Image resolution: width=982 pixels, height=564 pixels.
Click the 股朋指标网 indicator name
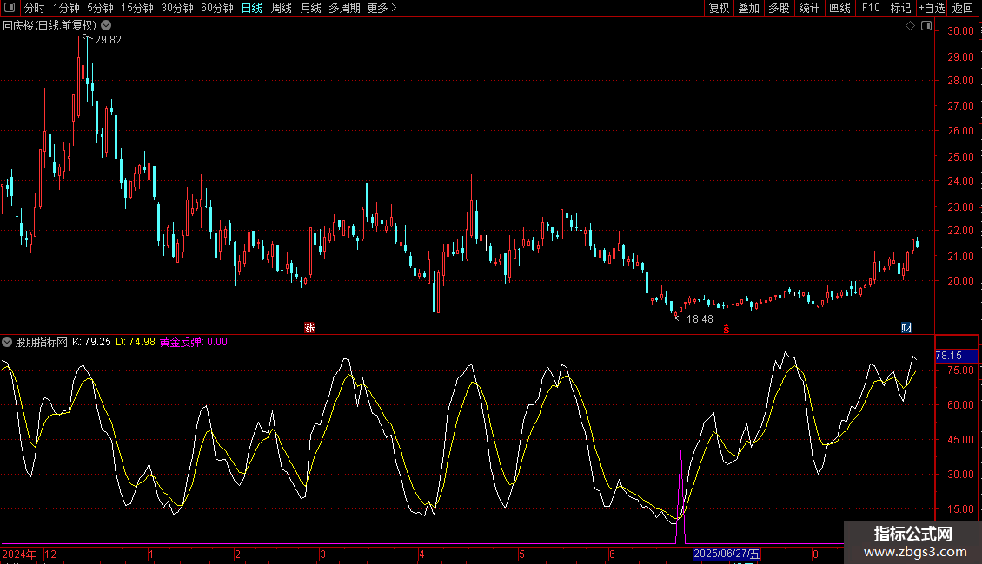(x=42, y=342)
